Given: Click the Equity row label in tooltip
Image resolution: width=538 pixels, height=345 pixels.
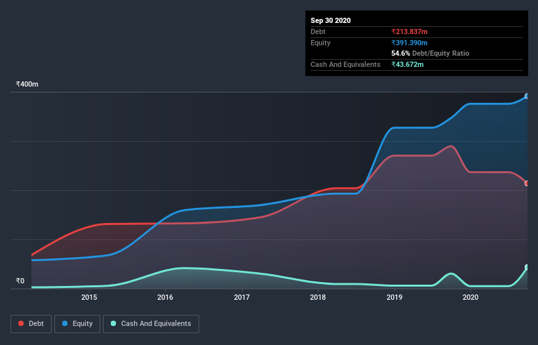Looking at the screenshot, I should point(320,43).
